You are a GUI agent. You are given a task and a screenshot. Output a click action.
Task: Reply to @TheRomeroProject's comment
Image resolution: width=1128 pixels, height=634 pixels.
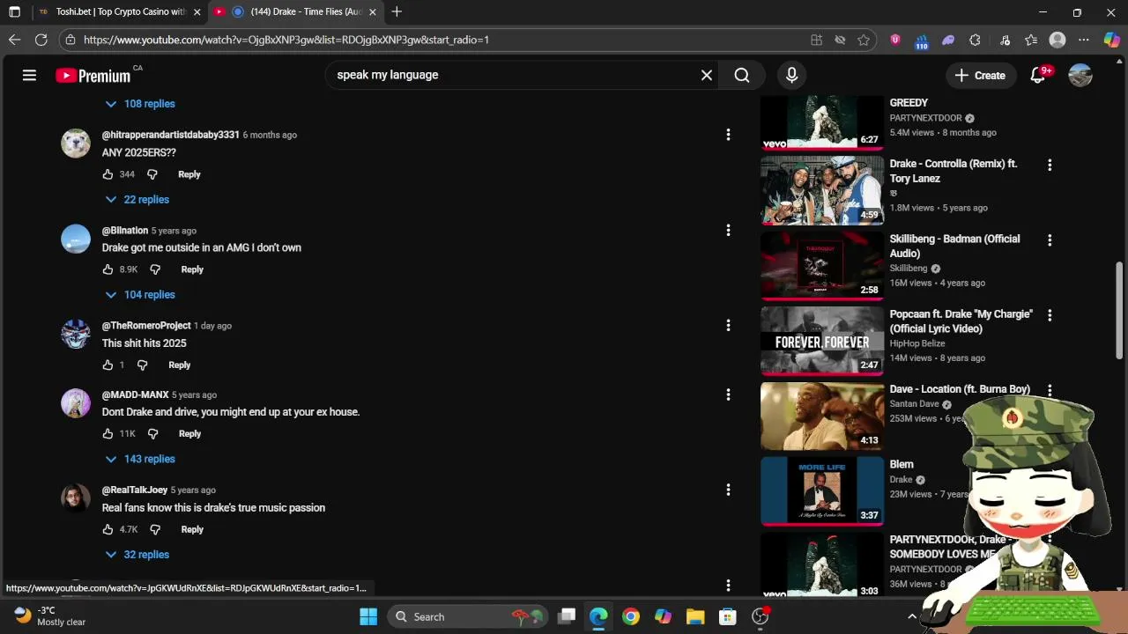click(180, 365)
